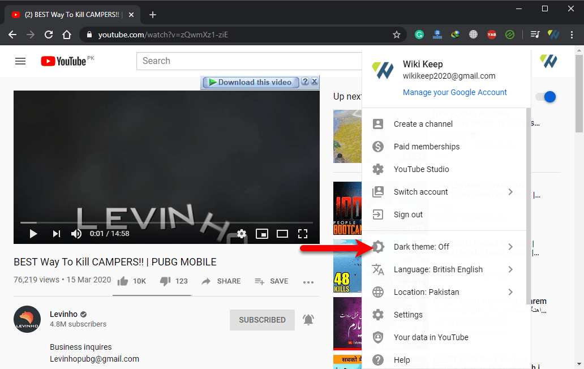Open the globe extension icon in toolbar
Image resolution: width=584 pixels, height=369 pixels.
(x=474, y=35)
